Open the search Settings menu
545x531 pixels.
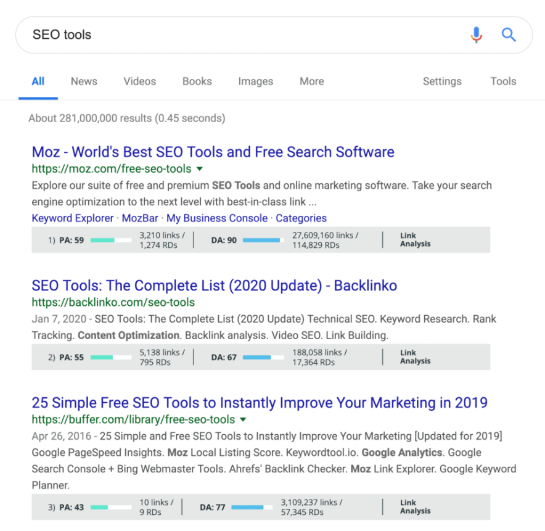tap(442, 81)
